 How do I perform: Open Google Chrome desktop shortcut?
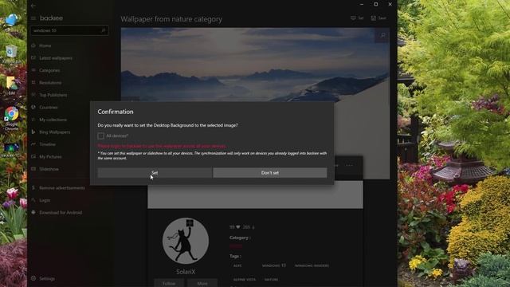11,119
